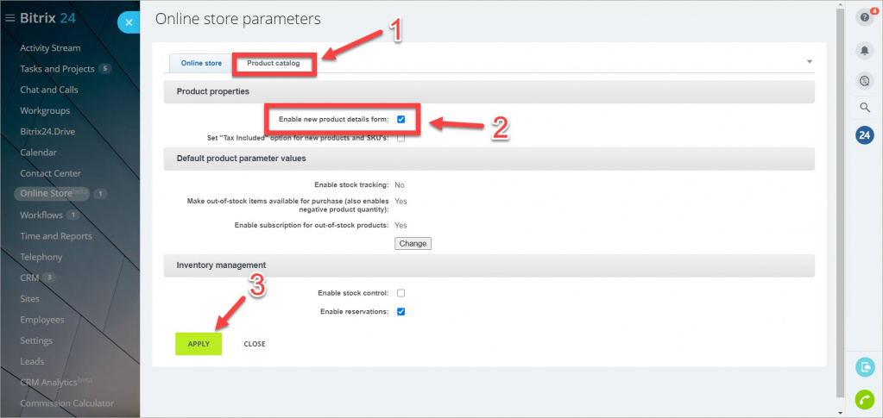This screenshot has width=883, height=418.
Task: Toggle the hamburger menu beside Bitrix 24
Action: pos(9,19)
